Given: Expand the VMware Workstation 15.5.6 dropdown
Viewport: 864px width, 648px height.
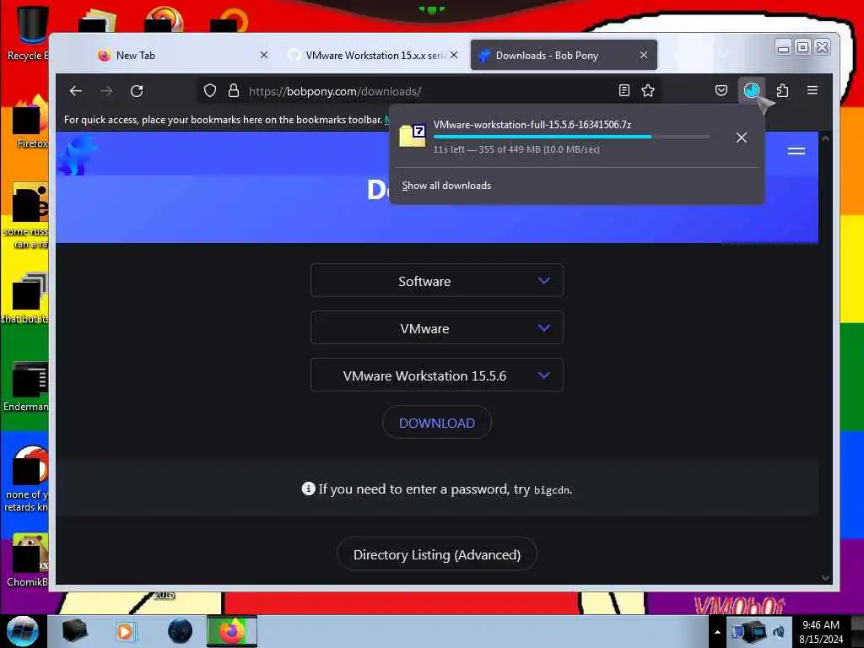Looking at the screenshot, I should point(437,375).
